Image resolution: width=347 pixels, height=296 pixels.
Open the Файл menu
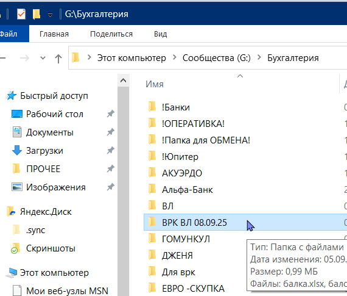point(8,34)
